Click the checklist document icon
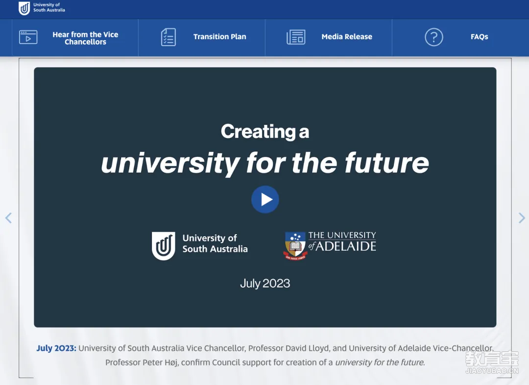Screen dimensions: 529x385 pyautogui.click(x=168, y=37)
